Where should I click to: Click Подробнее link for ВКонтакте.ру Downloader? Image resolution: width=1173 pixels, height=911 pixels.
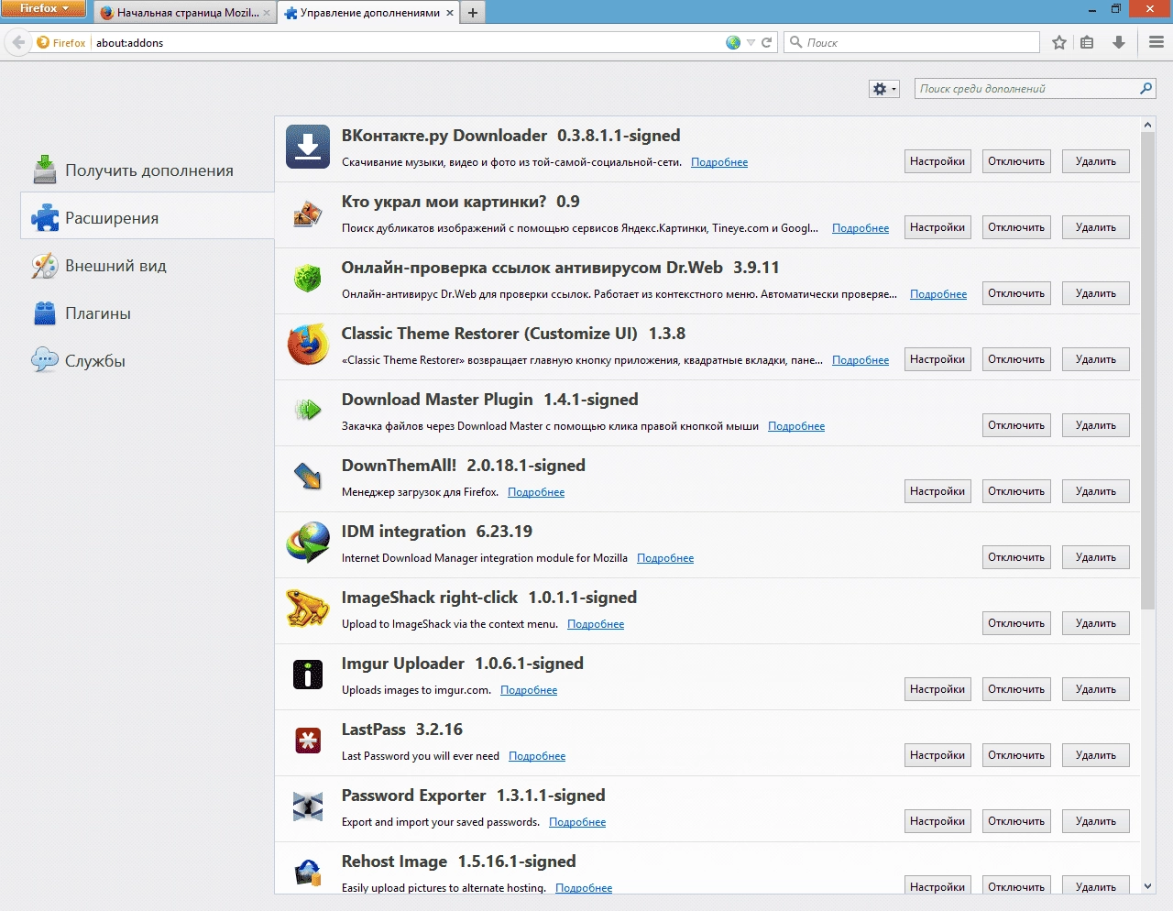click(719, 162)
